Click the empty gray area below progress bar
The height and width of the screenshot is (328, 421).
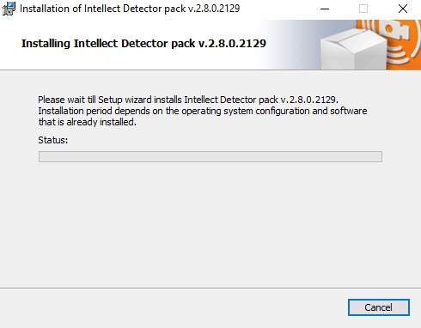click(x=210, y=225)
